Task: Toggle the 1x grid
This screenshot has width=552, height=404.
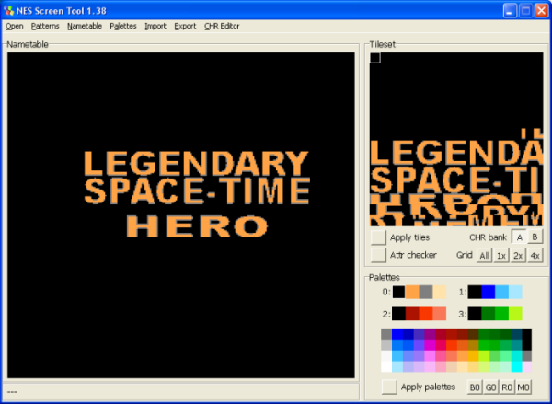Action: (x=501, y=255)
